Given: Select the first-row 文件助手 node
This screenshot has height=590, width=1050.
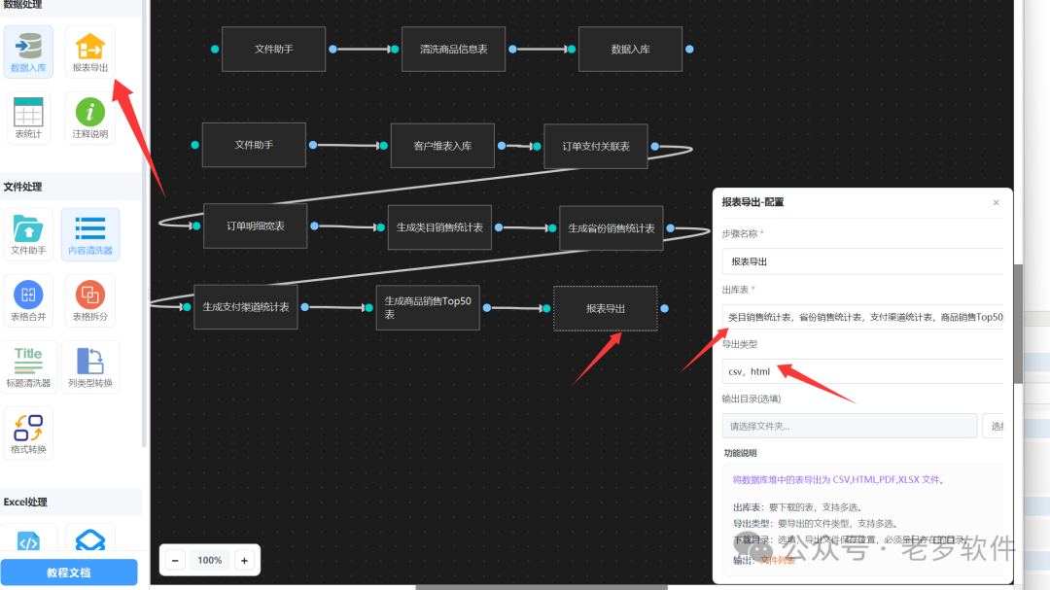Looking at the screenshot, I should [274, 49].
